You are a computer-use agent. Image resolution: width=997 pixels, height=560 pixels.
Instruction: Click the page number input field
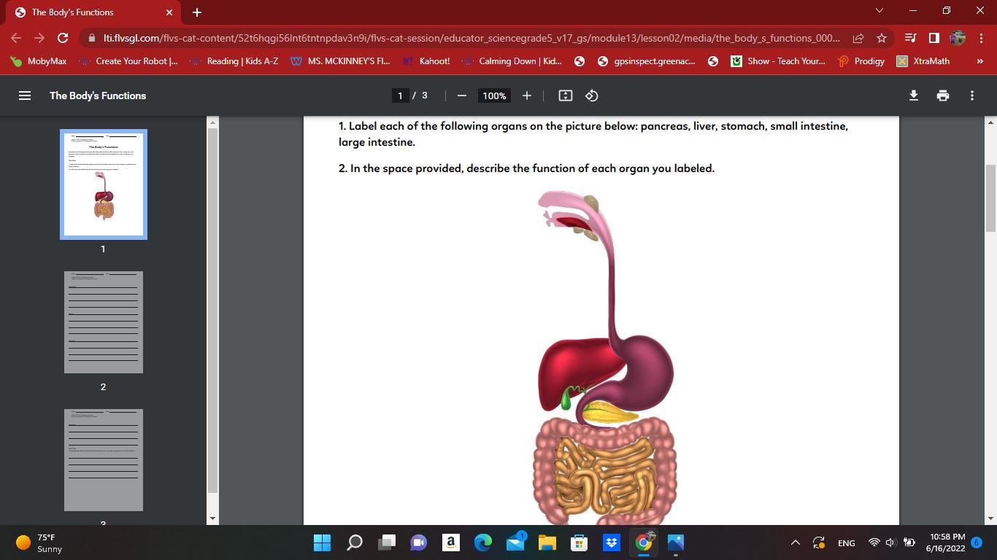(x=400, y=96)
